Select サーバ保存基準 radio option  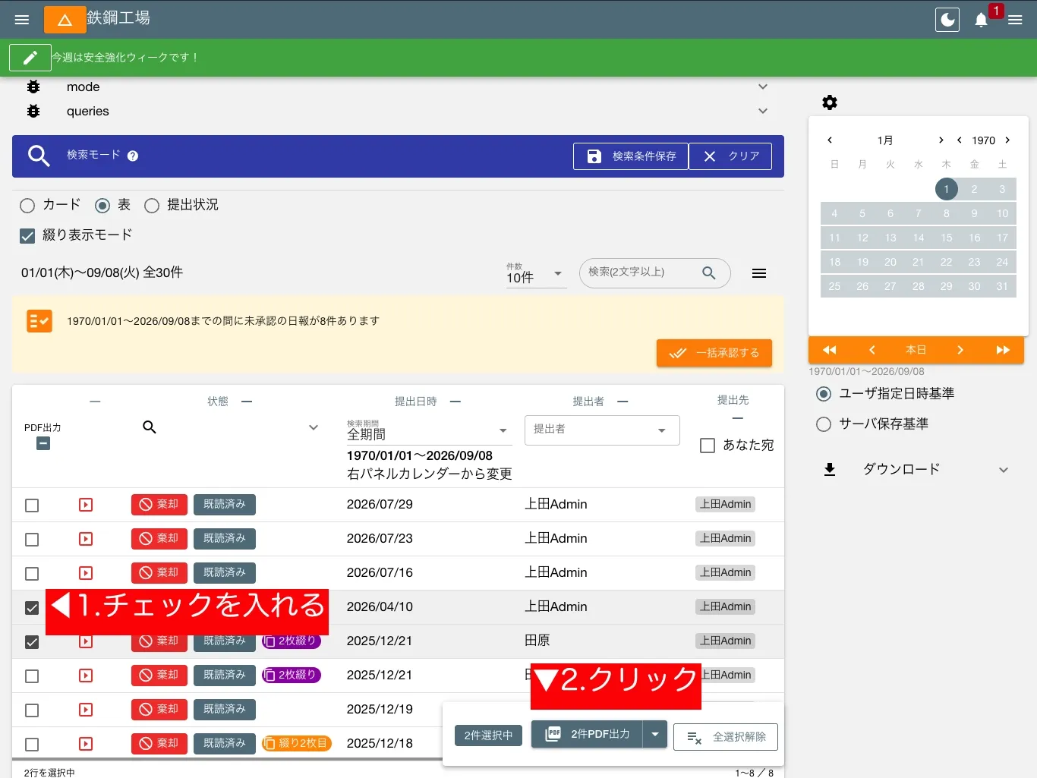(824, 424)
